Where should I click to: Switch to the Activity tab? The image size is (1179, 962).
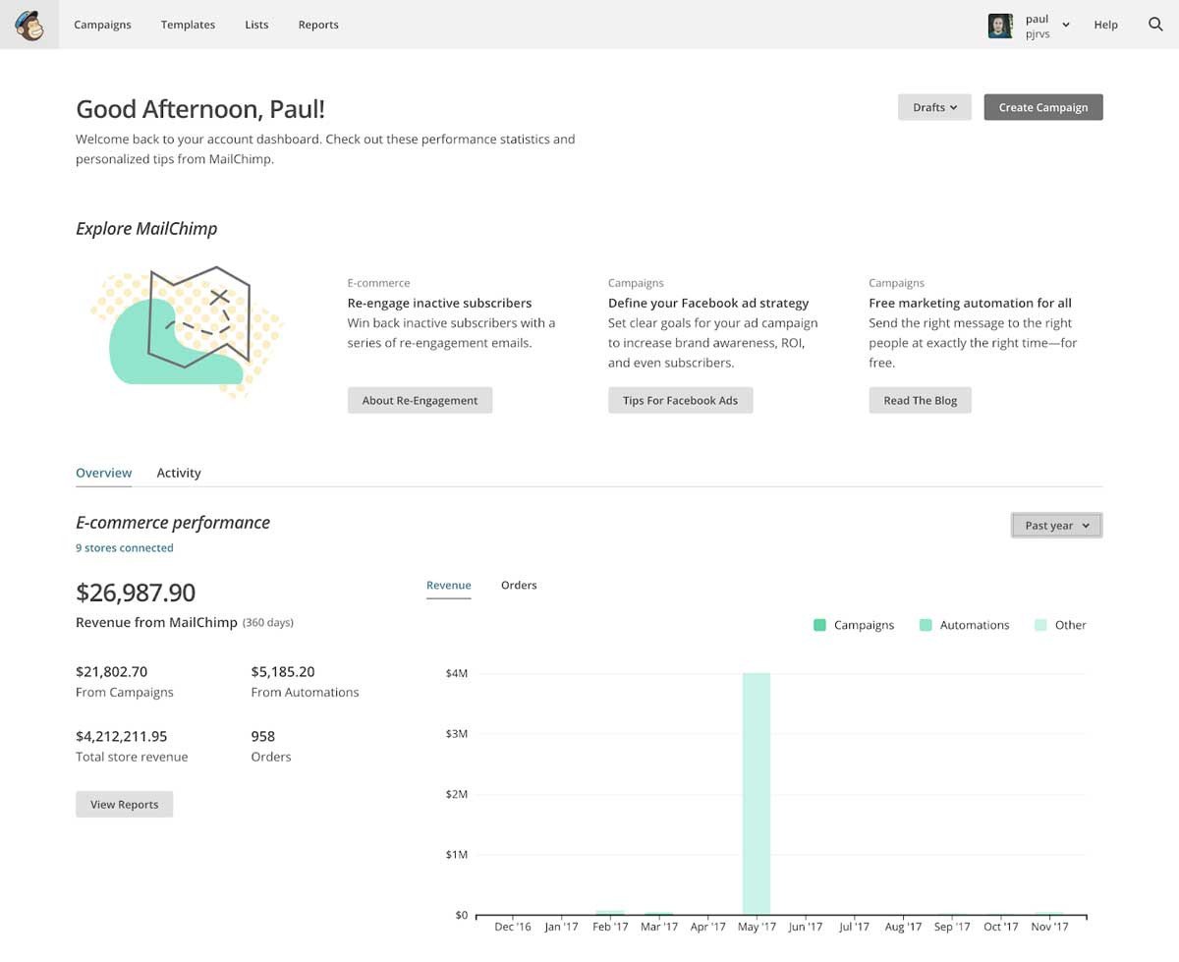point(179,473)
